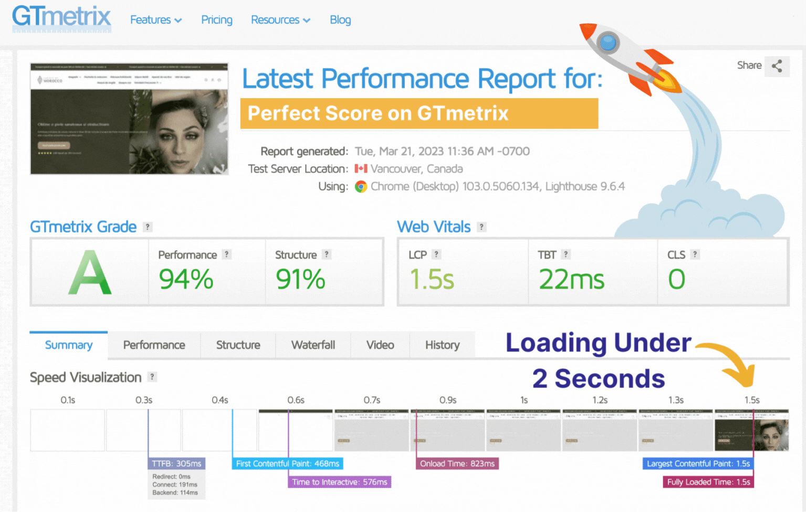Click the Chrome browser icon
This screenshot has height=512, width=806.
[361, 187]
